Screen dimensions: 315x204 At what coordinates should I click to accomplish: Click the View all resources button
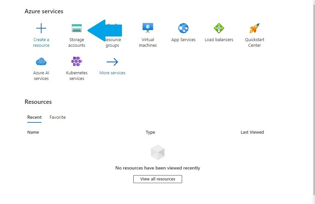click(x=158, y=179)
